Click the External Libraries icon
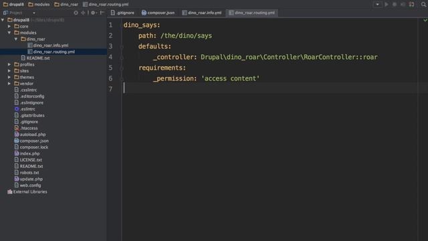Image resolution: width=428 pixels, height=241 pixels. pyautogui.click(x=10, y=191)
